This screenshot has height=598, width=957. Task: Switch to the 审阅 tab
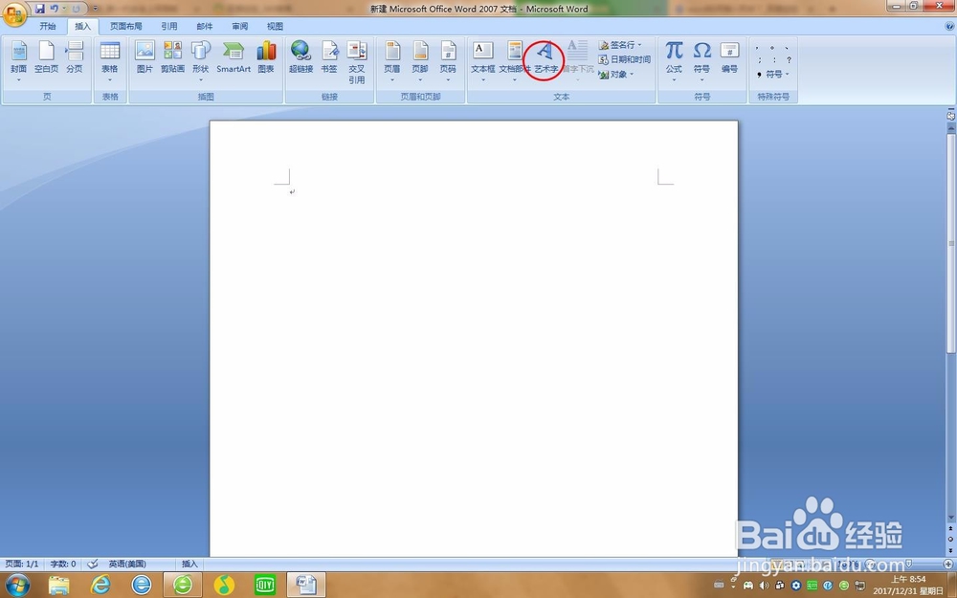[240, 26]
